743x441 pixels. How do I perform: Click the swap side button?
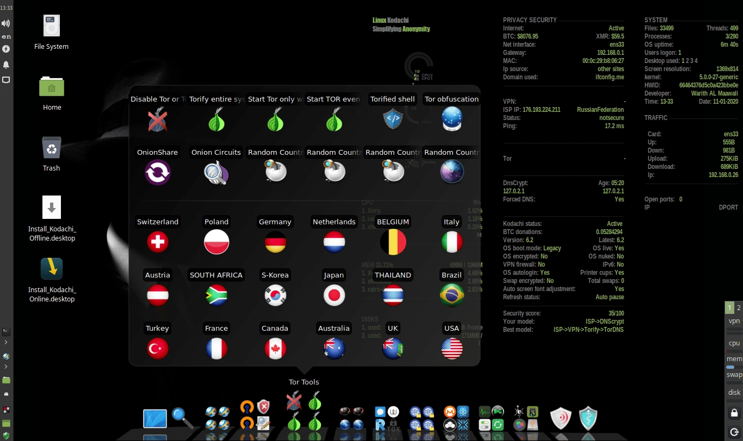[734, 374]
